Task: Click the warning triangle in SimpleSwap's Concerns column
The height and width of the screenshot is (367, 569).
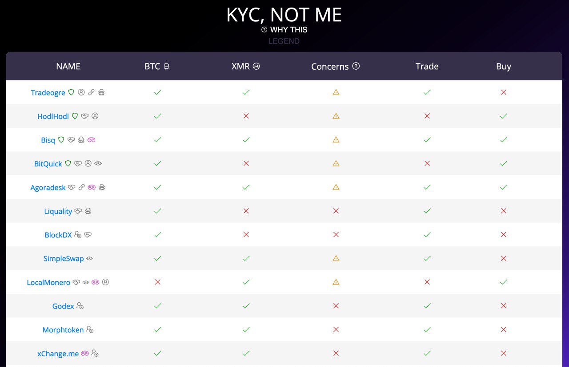Action: (x=336, y=258)
